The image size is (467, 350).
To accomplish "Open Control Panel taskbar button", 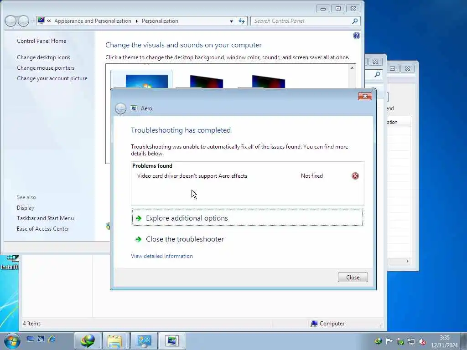I will pyautogui.click(x=144, y=341).
